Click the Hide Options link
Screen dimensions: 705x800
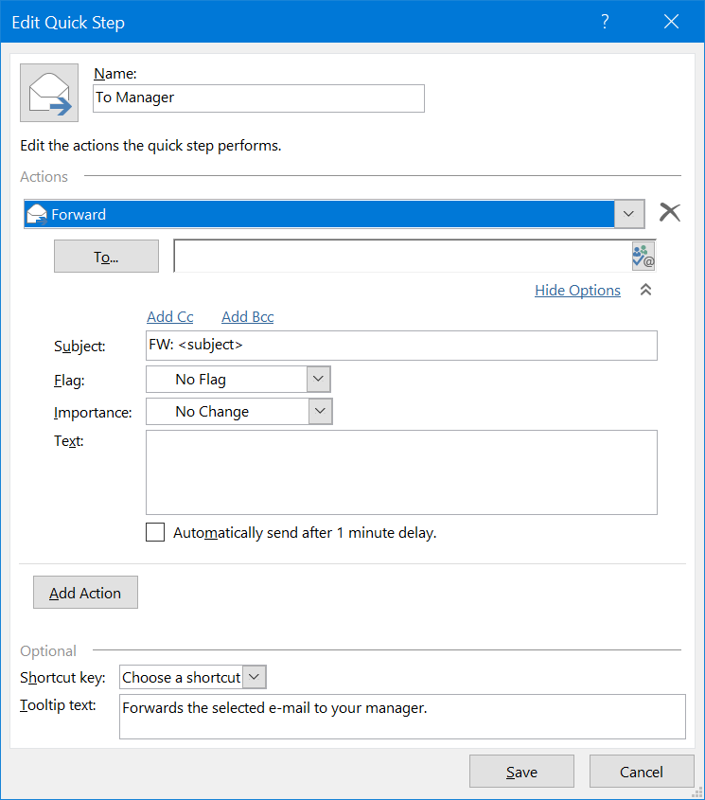(x=577, y=291)
